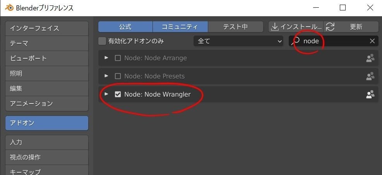Enable the Node Presets addon checkbox
Screen dimensions: 382x175
(x=118, y=76)
